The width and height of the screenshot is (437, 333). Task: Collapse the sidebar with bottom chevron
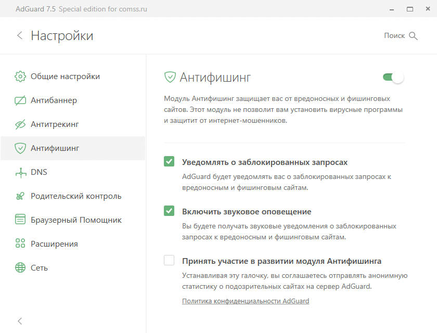coord(20,321)
